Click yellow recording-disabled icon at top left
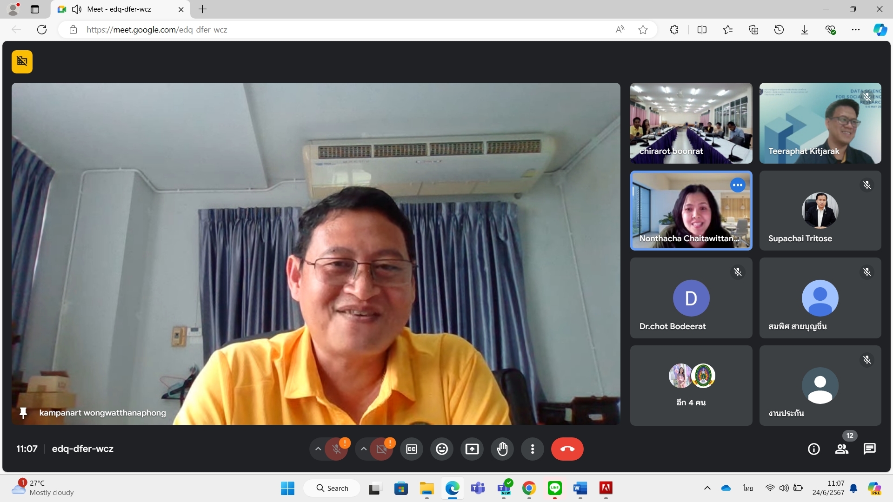 click(22, 61)
